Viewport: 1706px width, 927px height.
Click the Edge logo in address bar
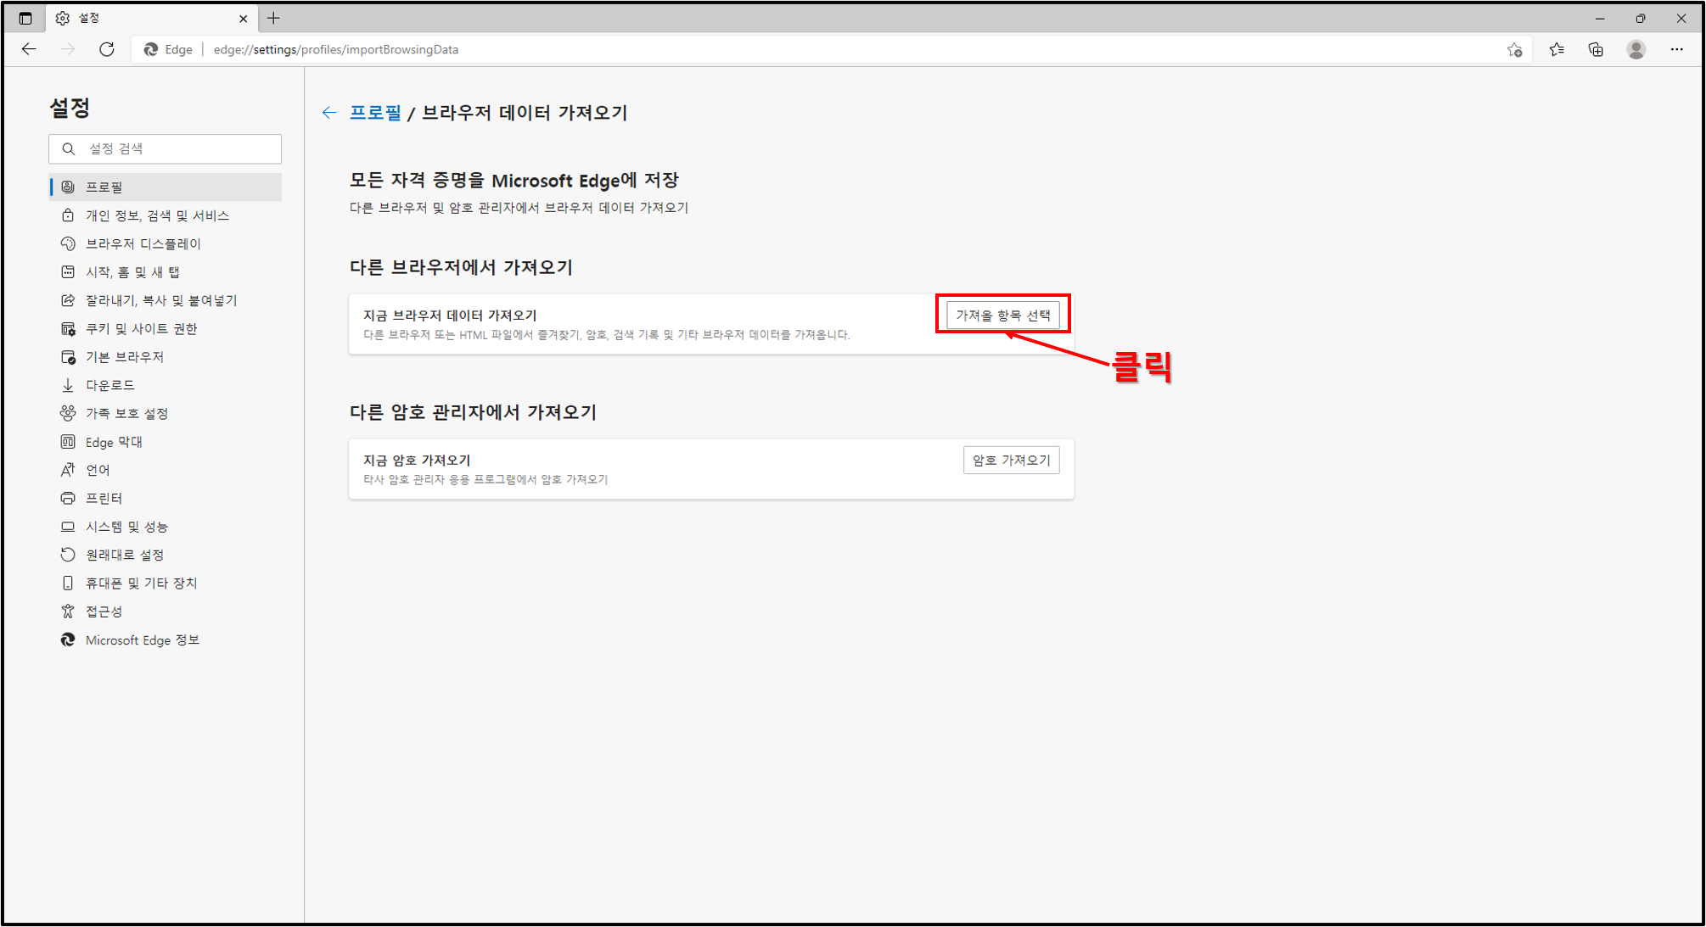(151, 49)
